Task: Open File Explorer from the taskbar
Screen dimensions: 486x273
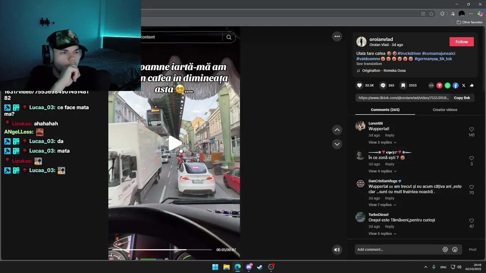Action: point(226,267)
